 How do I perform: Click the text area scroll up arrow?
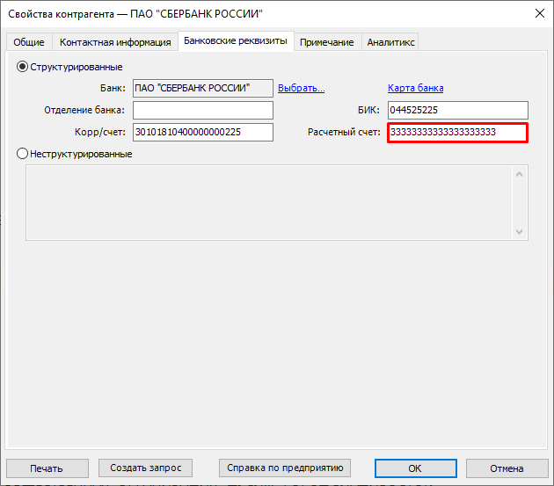point(520,174)
